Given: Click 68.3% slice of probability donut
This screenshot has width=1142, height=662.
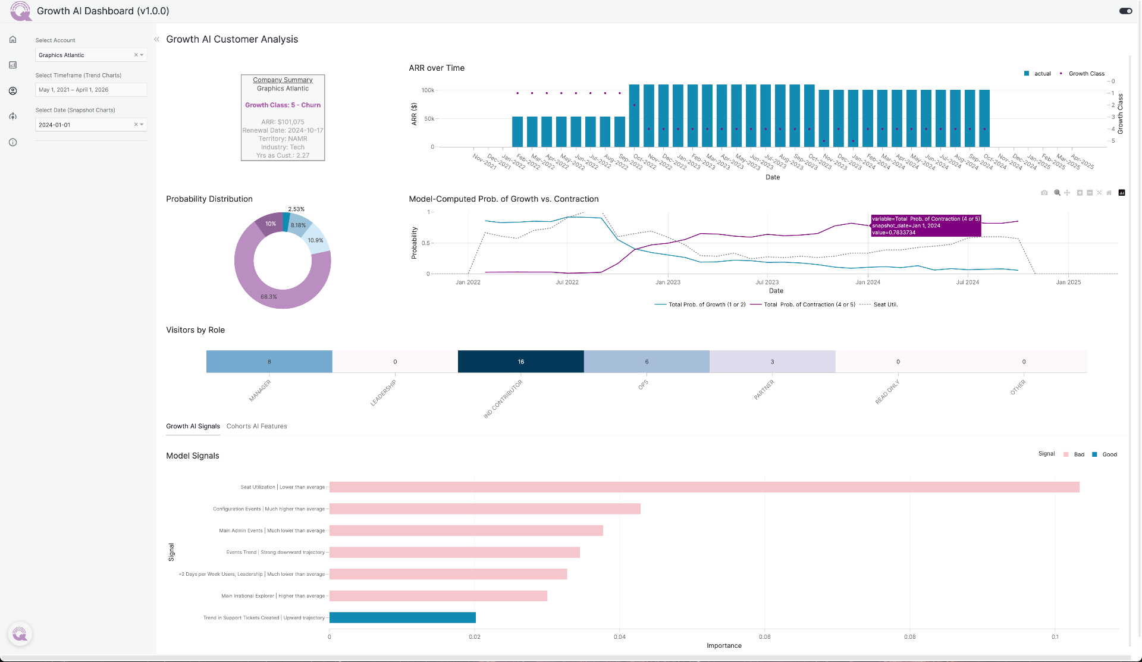Looking at the screenshot, I should click(269, 296).
